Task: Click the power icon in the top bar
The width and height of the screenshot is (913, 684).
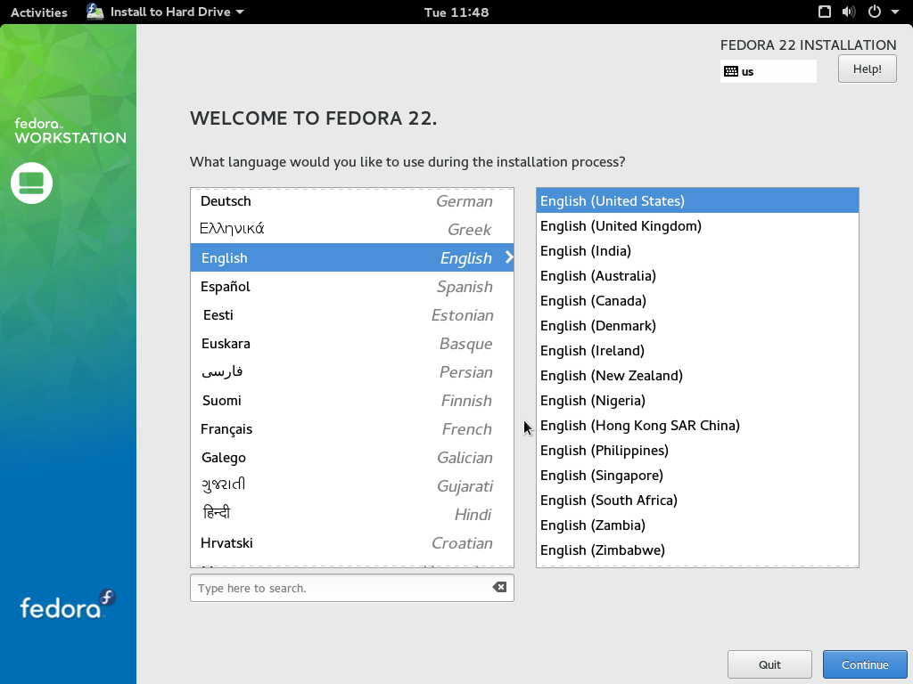Action: click(x=874, y=12)
